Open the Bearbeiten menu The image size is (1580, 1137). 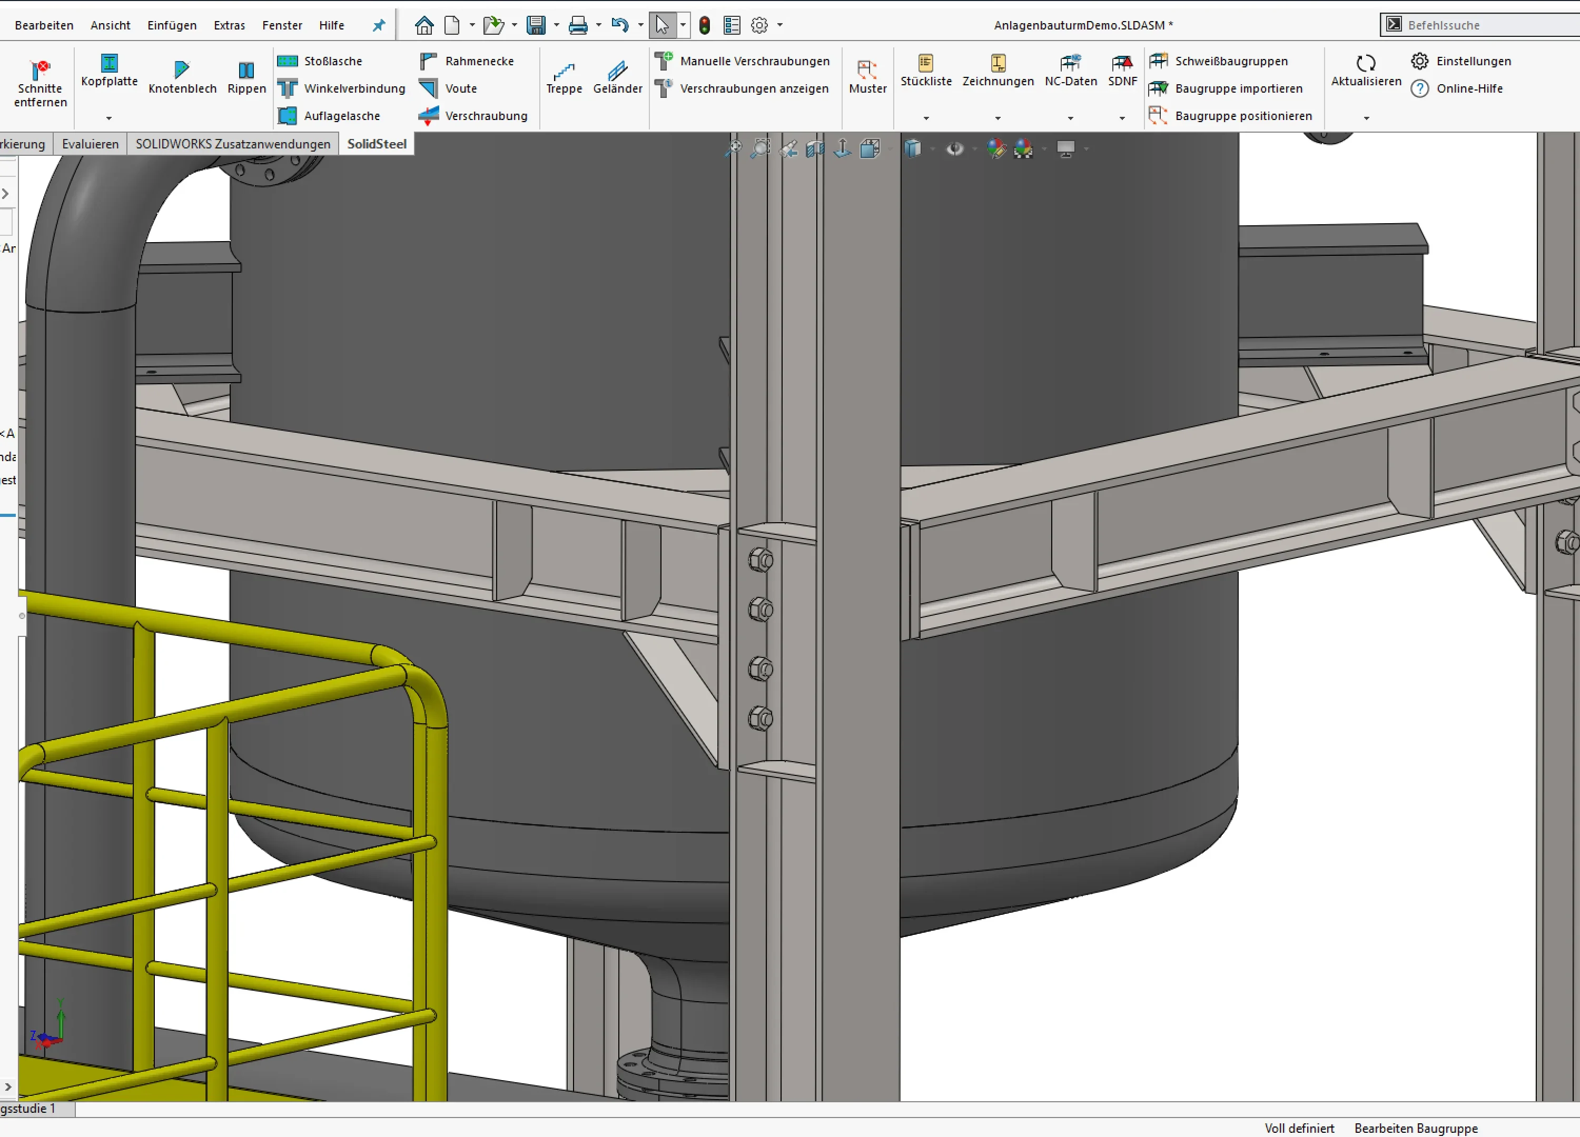(x=44, y=25)
